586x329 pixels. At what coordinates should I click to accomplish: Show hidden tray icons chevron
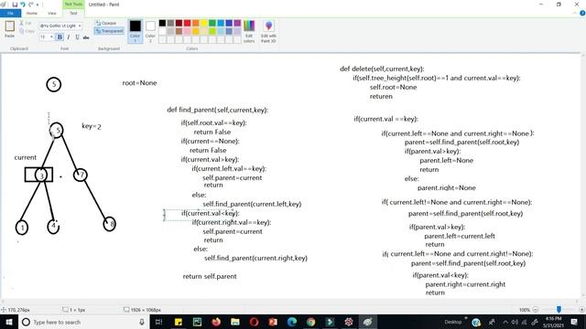tap(505, 322)
